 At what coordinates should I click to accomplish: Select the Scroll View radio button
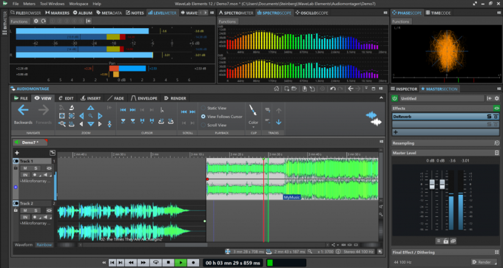point(203,125)
